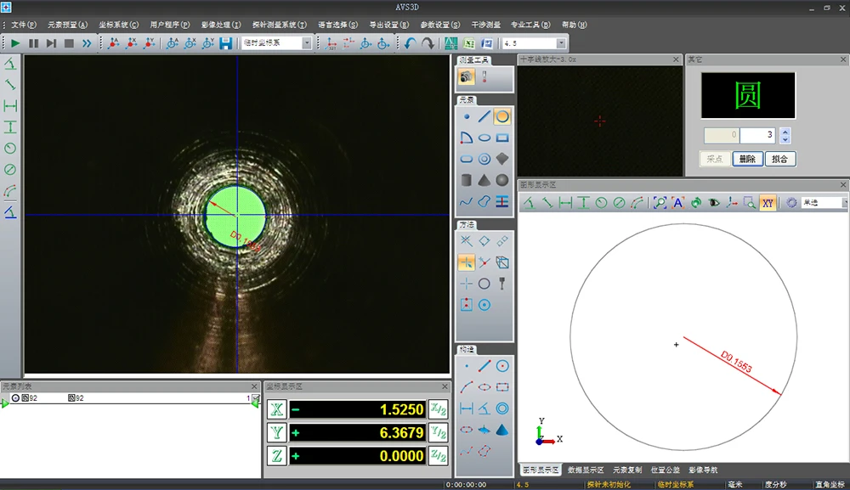Image resolution: width=850 pixels, height=490 pixels.
Task: Switch to the 数据显示区 tab
Action: [x=586, y=470]
